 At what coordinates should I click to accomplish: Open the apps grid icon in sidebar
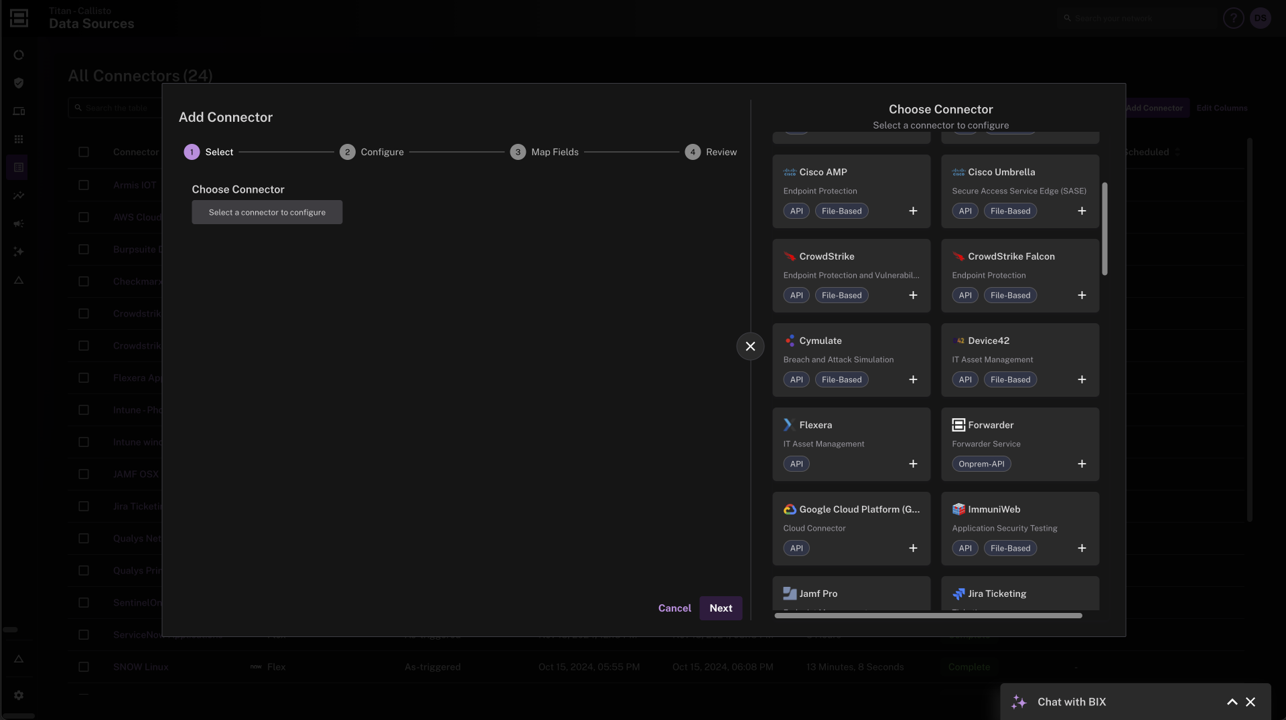[19, 139]
